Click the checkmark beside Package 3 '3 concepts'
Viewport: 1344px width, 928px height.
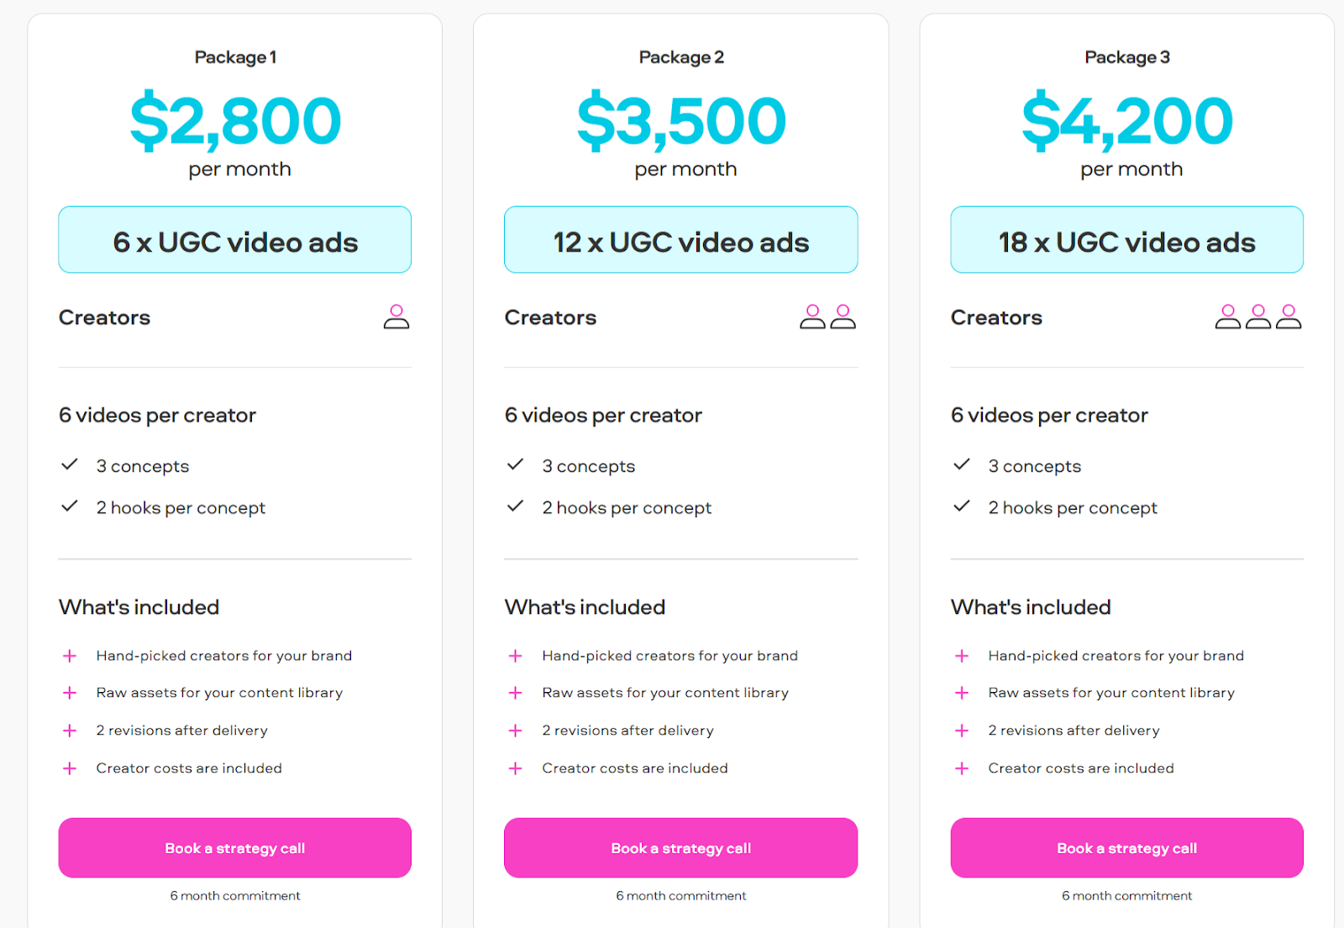(962, 464)
